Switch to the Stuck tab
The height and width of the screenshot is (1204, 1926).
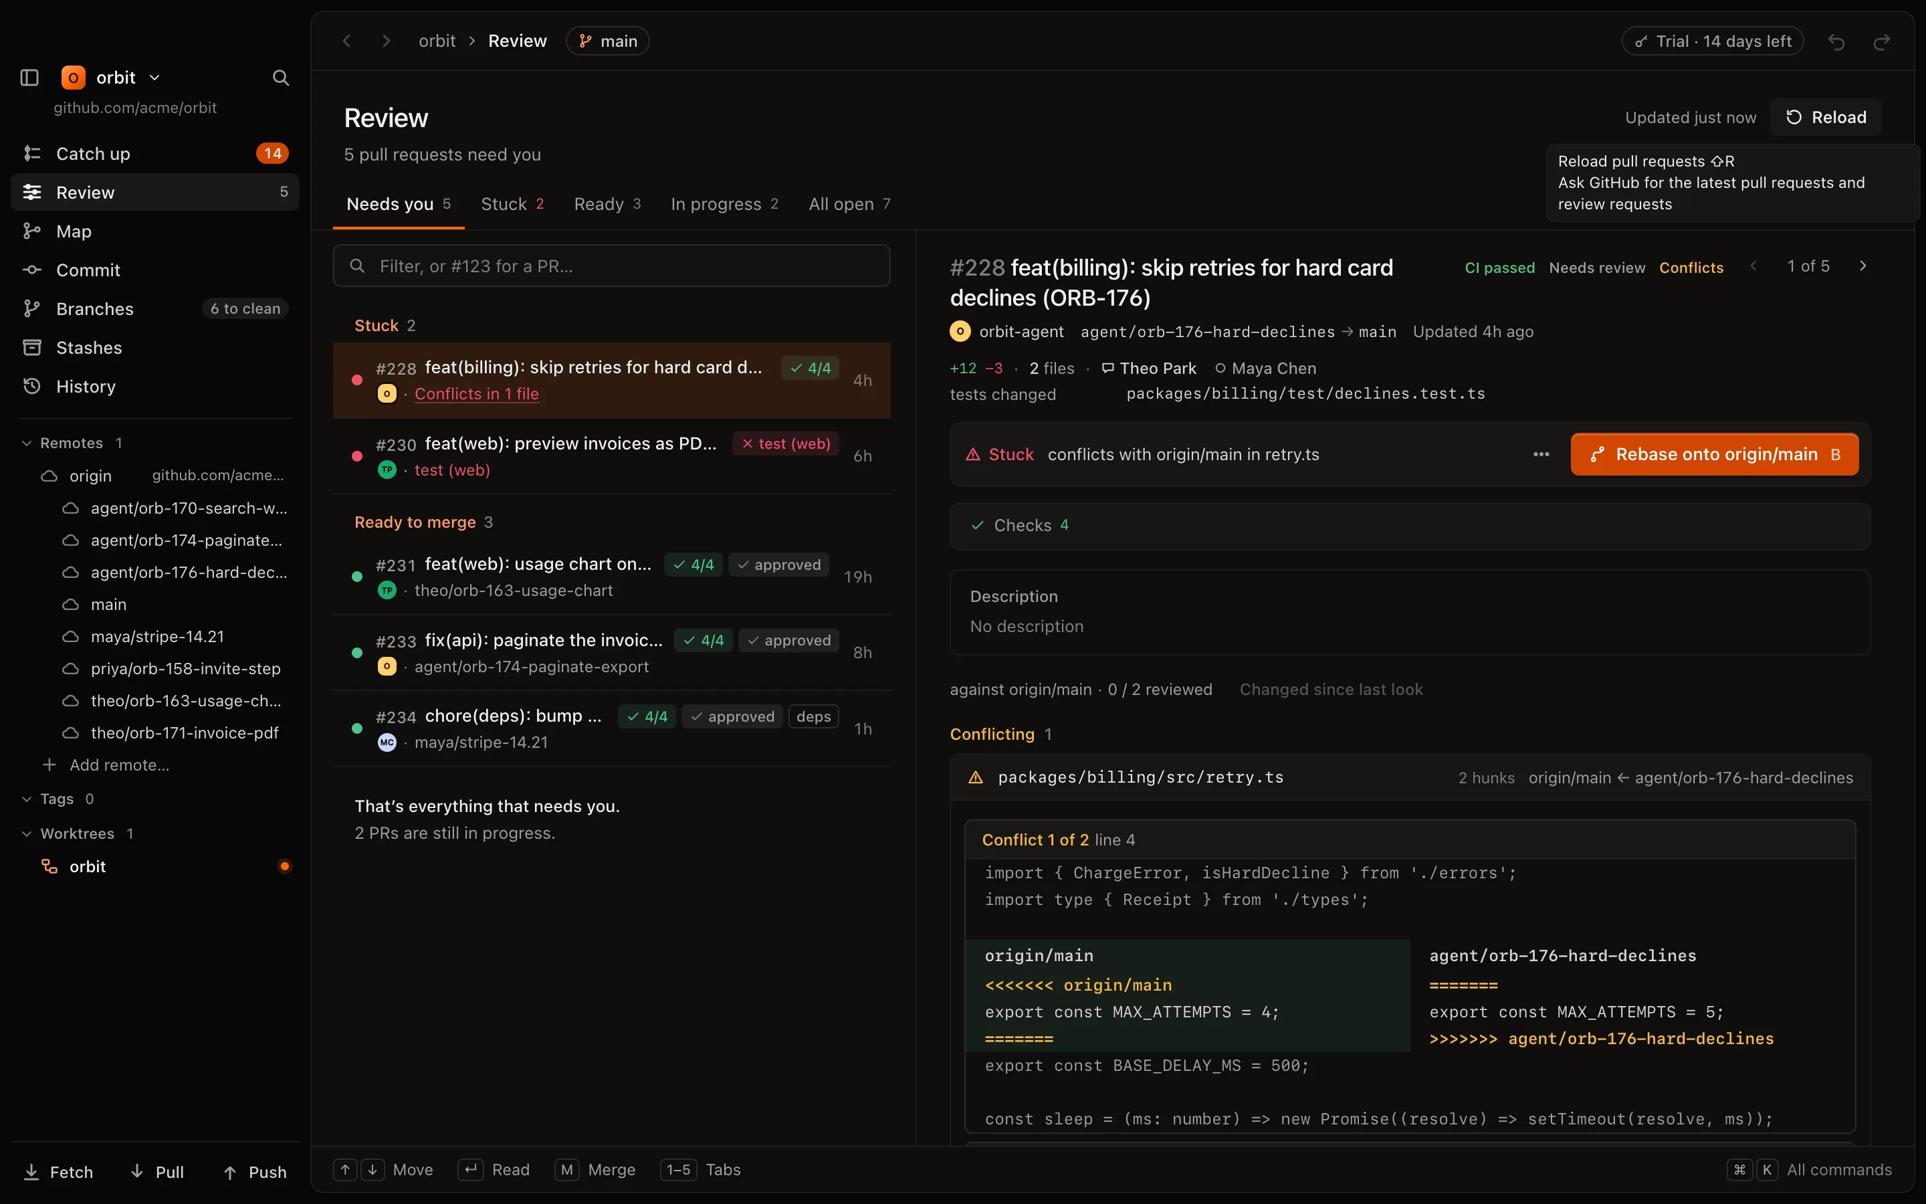[512, 204]
